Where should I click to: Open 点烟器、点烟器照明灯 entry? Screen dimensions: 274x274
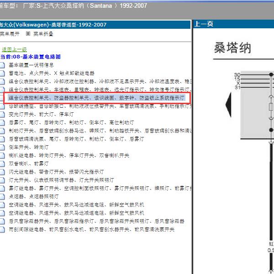click(34, 196)
